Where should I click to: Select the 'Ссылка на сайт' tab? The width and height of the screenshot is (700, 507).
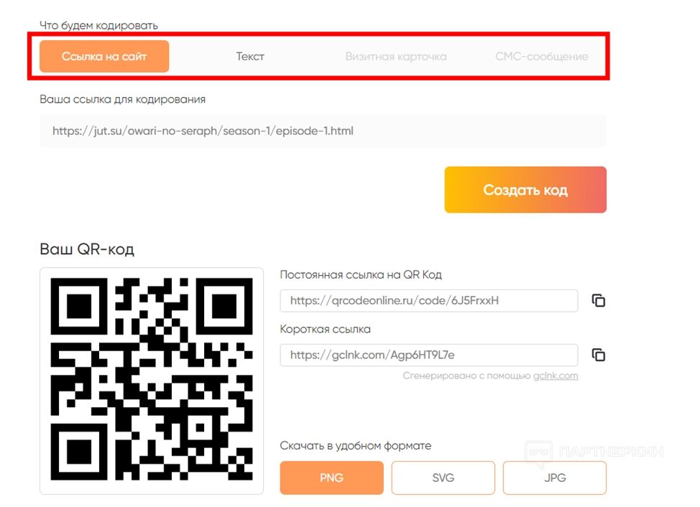point(104,57)
